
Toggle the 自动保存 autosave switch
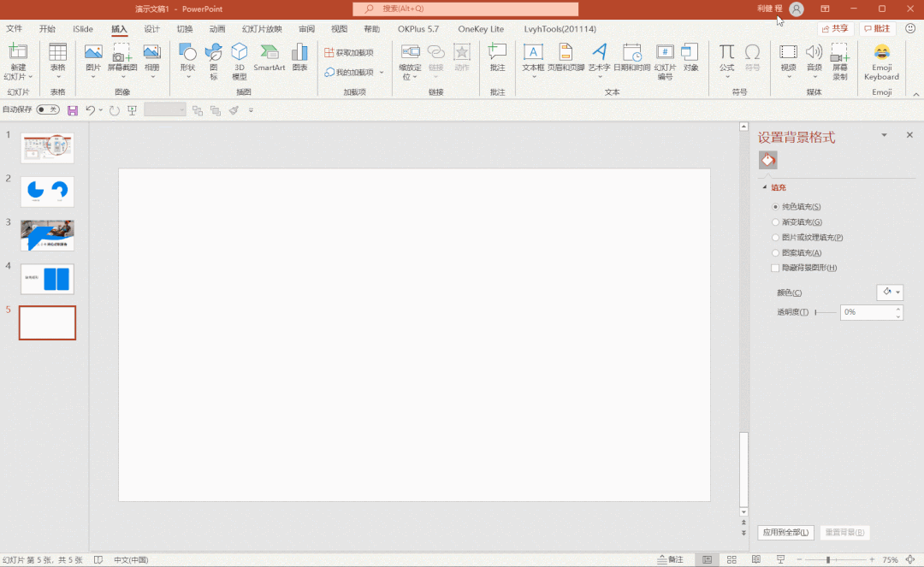(x=48, y=109)
